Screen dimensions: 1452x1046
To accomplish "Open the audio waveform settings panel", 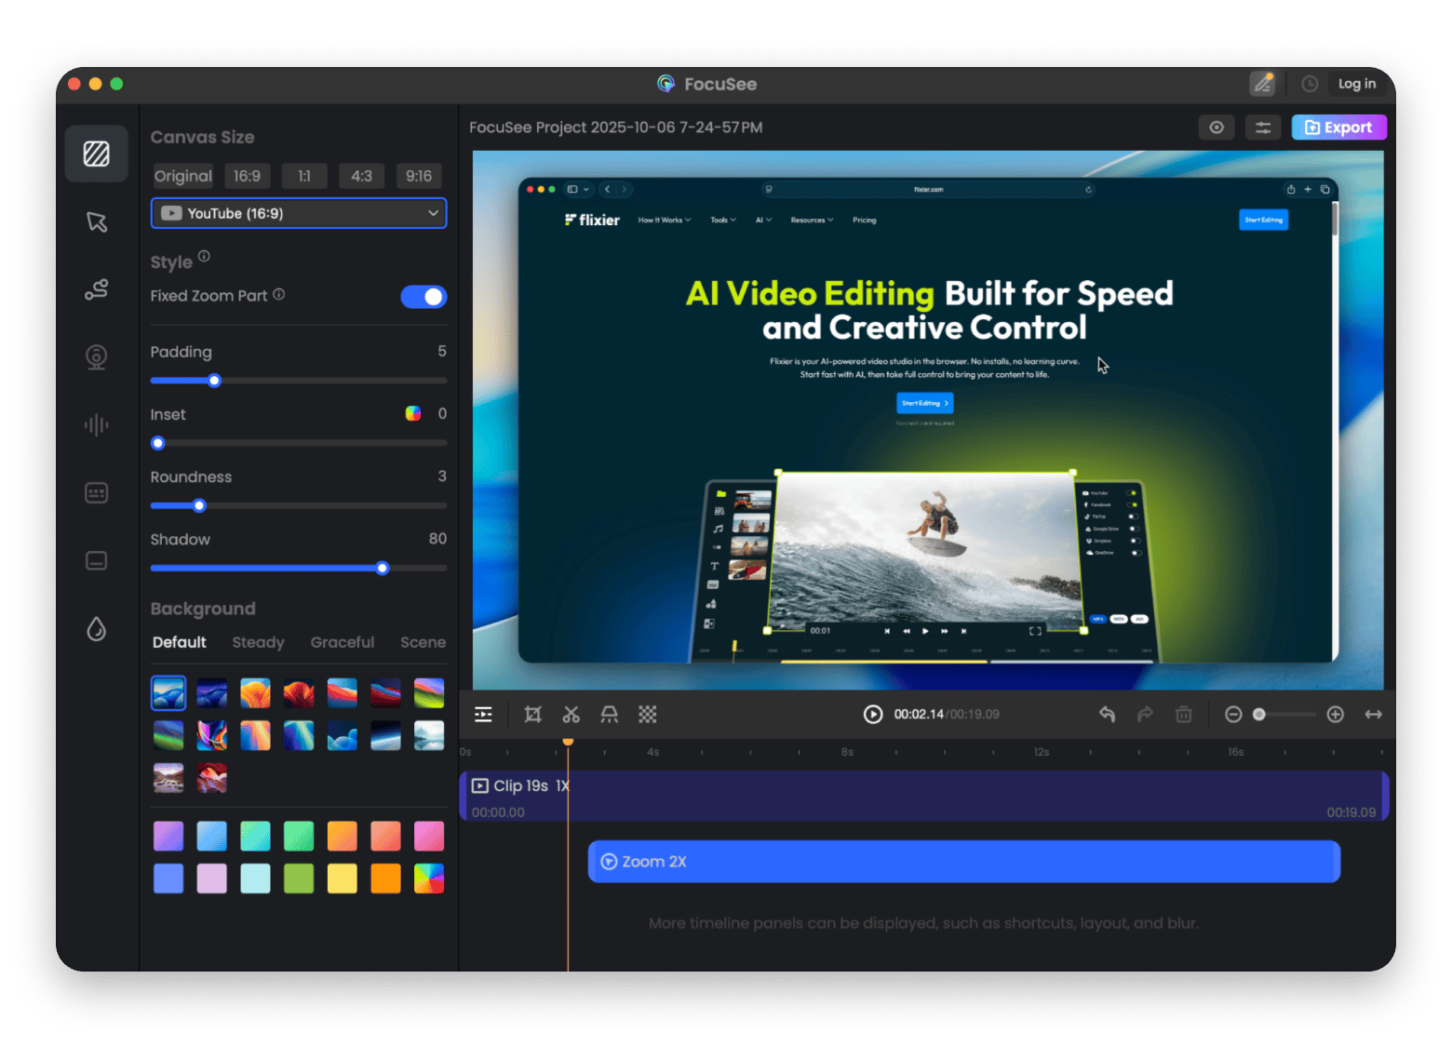I will (97, 425).
